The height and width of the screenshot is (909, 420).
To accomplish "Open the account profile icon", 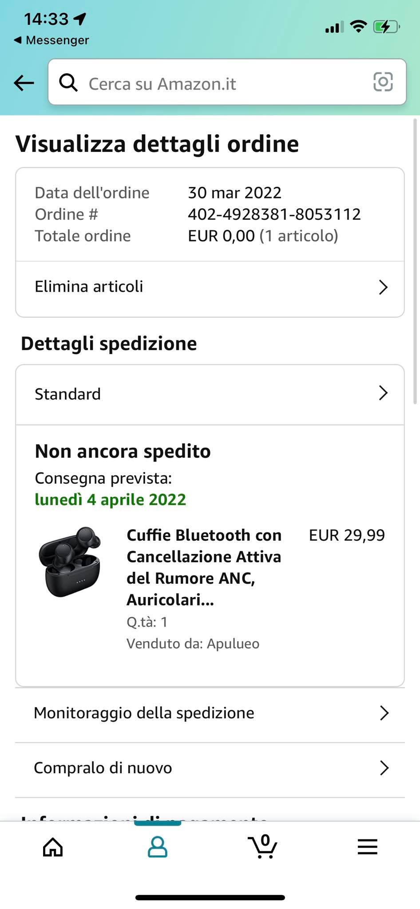I will click(x=157, y=847).
